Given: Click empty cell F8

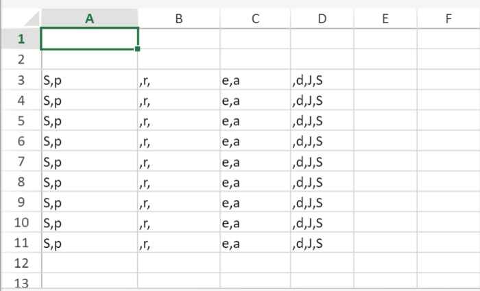Looking at the screenshot, I should (x=448, y=182).
